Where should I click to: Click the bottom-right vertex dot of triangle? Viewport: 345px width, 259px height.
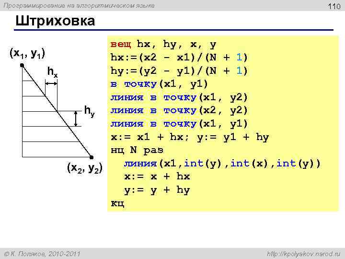[92, 157]
